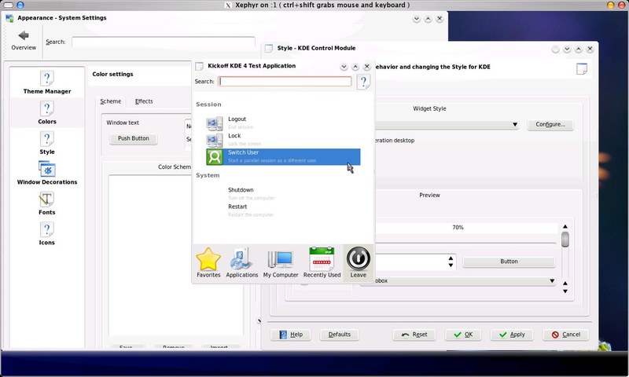
Task: Click the up arrow of the preview spinbox
Action: pos(451,258)
